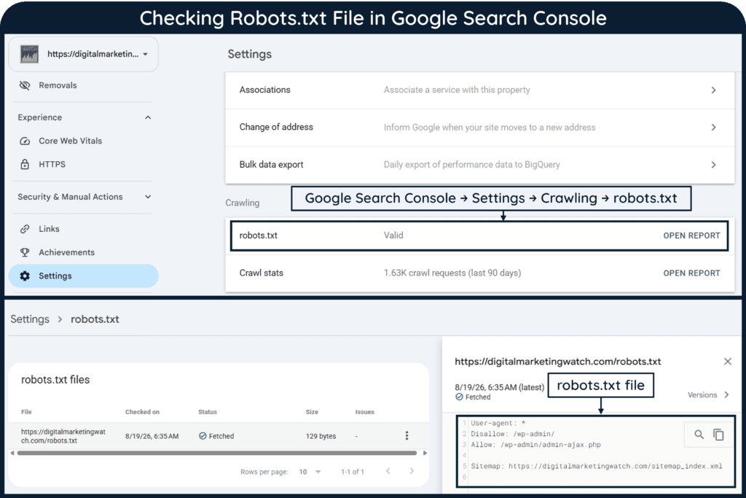The height and width of the screenshot is (498, 746).
Task: Open Bulk data export setting
Action: point(479,165)
